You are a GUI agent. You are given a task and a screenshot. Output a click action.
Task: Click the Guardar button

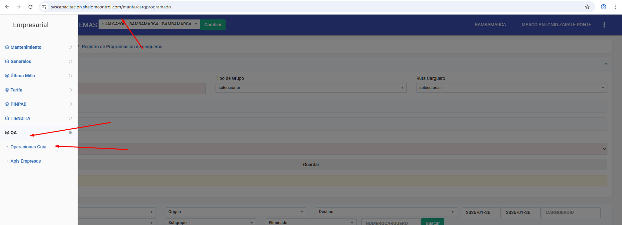311,165
